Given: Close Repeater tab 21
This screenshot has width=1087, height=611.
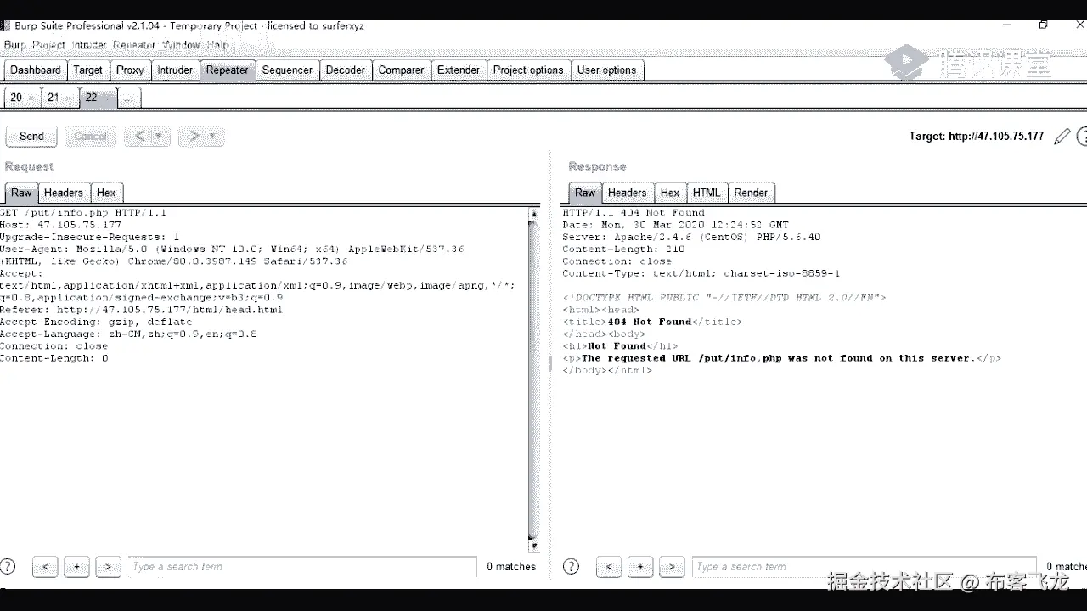Looking at the screenshot, I should (69, 98).
